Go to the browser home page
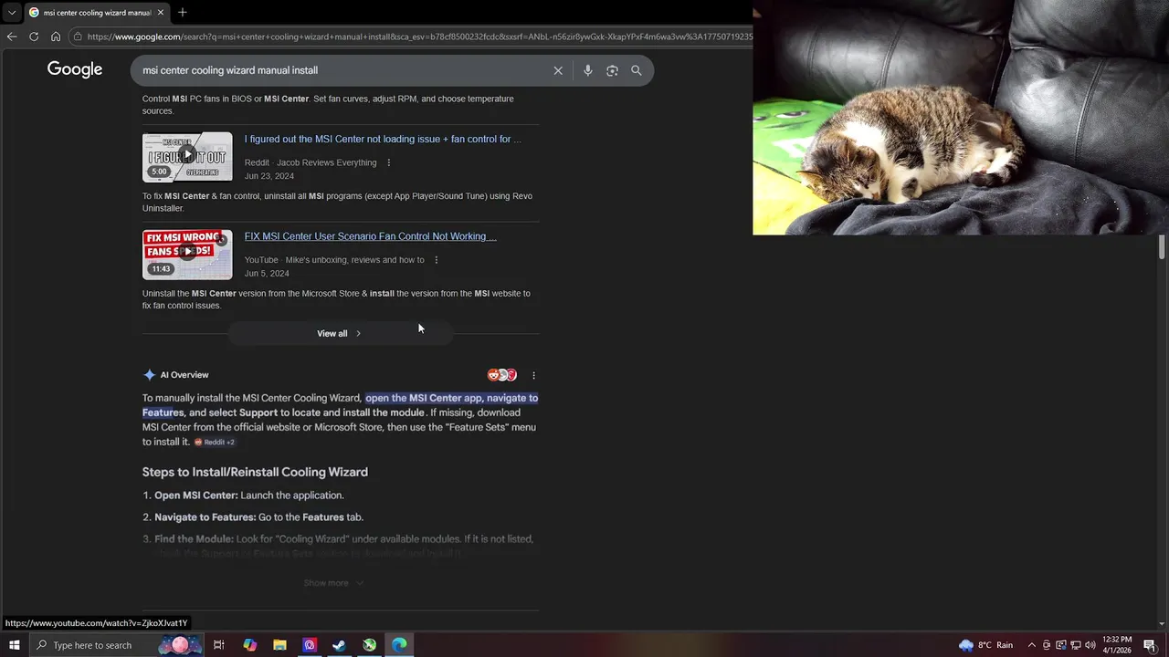This screenshot has width=1169, height=657. tap(56, 36)
